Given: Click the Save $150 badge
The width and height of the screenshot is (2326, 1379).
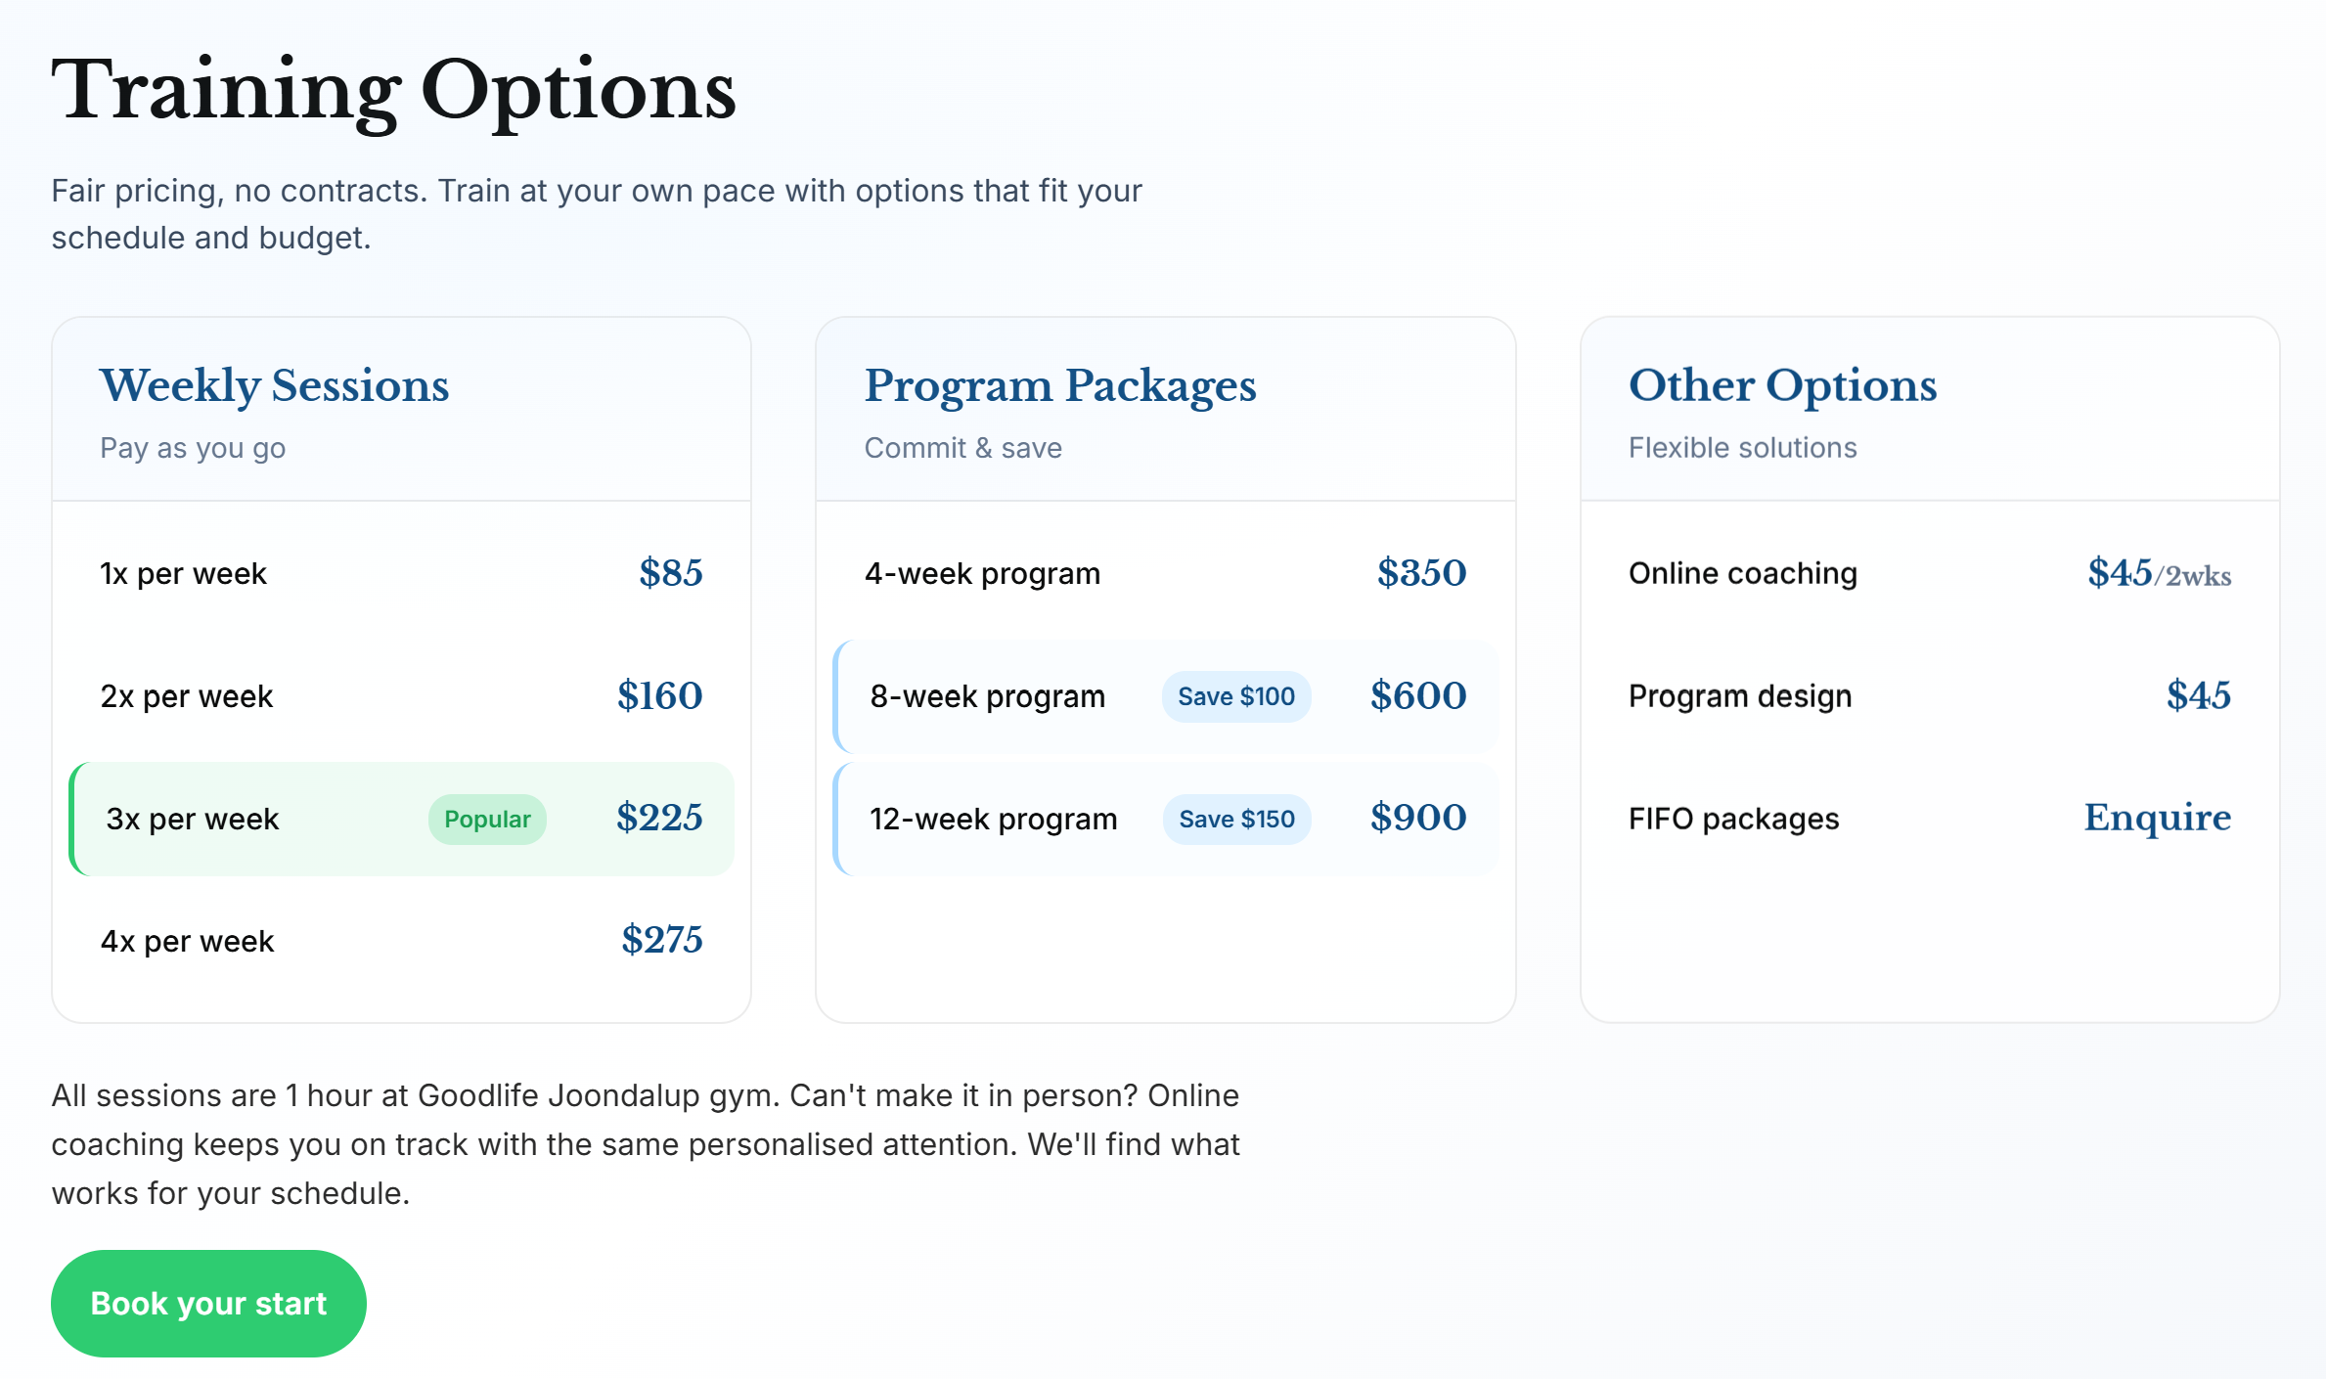Looking at the screenshot, I should [x=1236, y=819].
